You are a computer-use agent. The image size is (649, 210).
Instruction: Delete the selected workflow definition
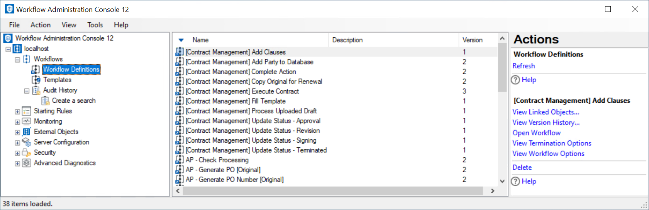(x=522, y=167)
